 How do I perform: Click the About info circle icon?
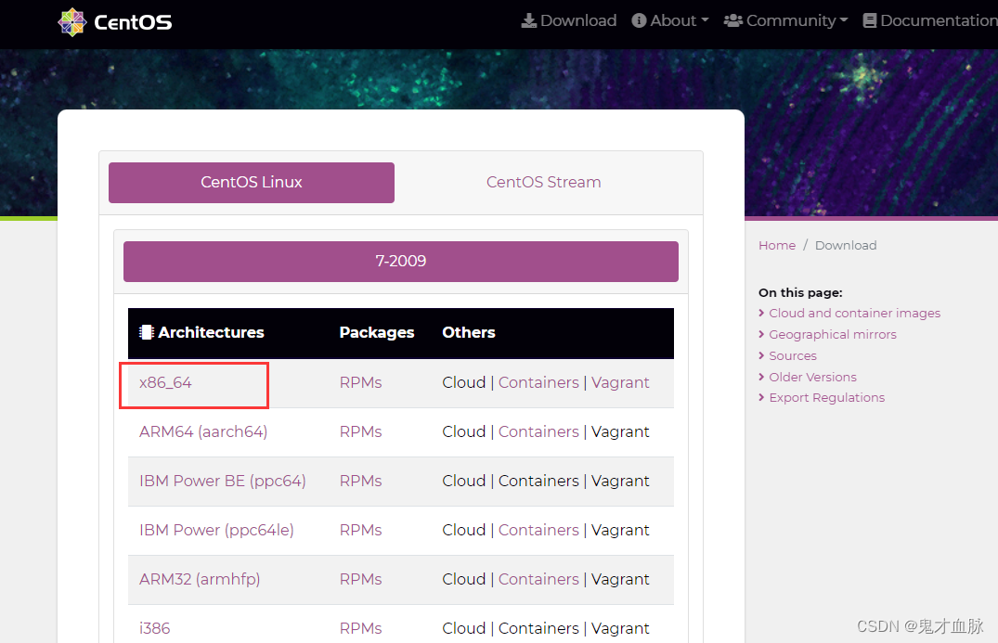(639, 21)
